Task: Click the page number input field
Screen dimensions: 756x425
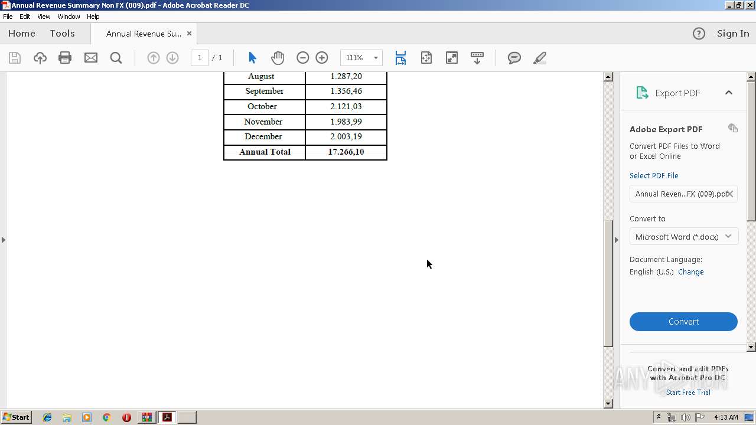Action: (200, 58)
